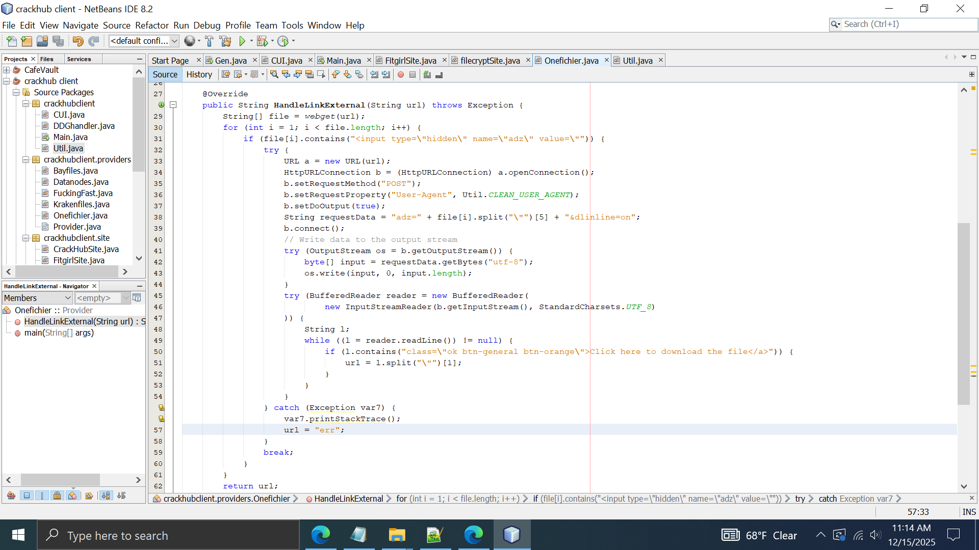Click the Profile Project clock icon
The height and width of the screenshot is (550, 979).
[283, 41]
